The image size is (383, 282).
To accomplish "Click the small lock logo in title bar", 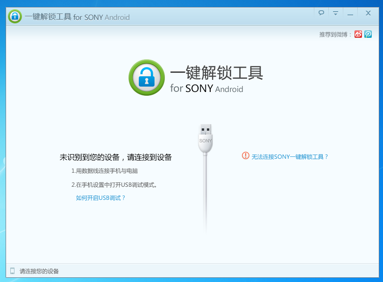I will point(15,17).
